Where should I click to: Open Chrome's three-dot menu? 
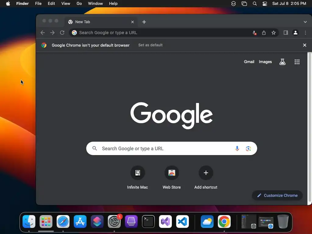click(305, 33)
